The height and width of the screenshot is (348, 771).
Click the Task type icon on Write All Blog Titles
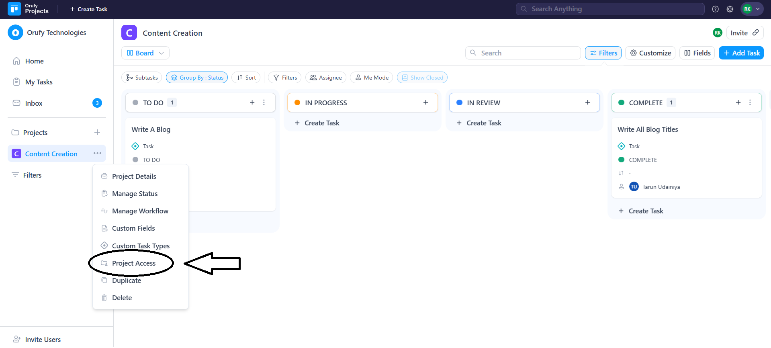click(x=621, y=146)
